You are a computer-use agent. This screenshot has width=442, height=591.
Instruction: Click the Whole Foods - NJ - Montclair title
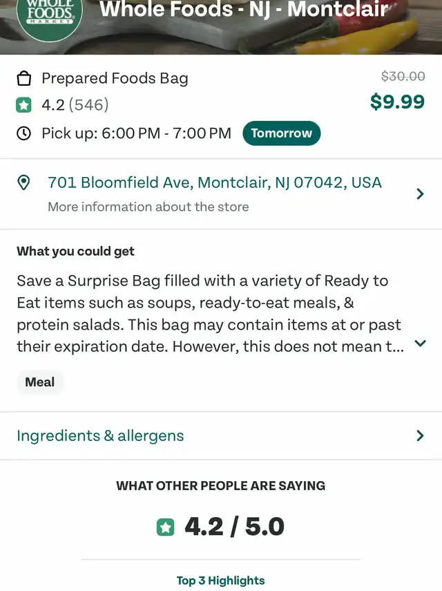[244, 10]
